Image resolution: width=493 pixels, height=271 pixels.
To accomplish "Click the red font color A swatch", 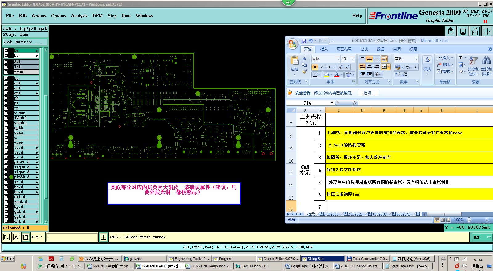I will [x=337, y=75].
